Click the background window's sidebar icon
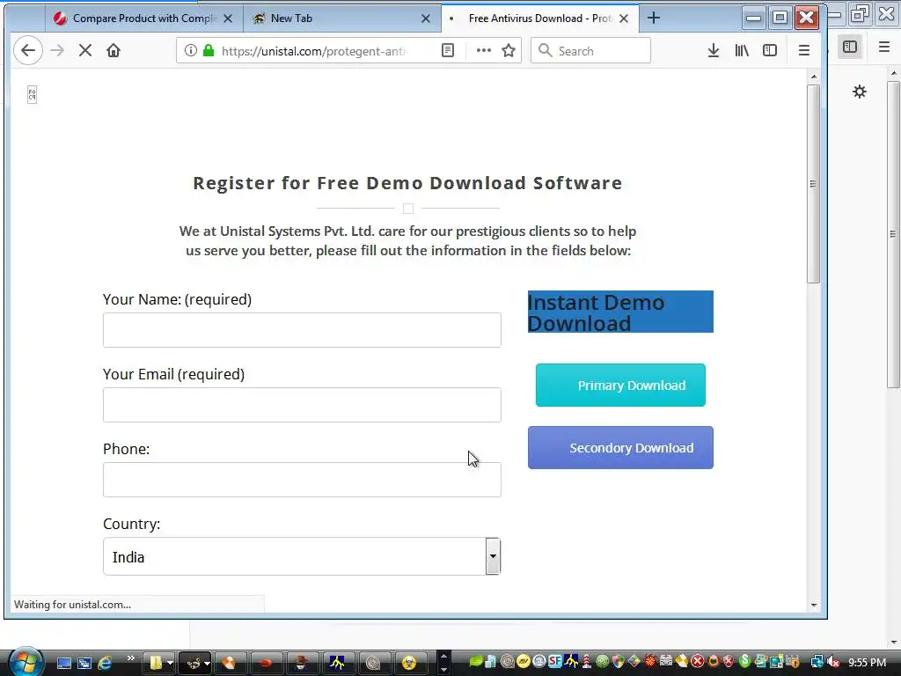Image resolution: width=901 pixels, height=676 pixels. pos(850,47)
